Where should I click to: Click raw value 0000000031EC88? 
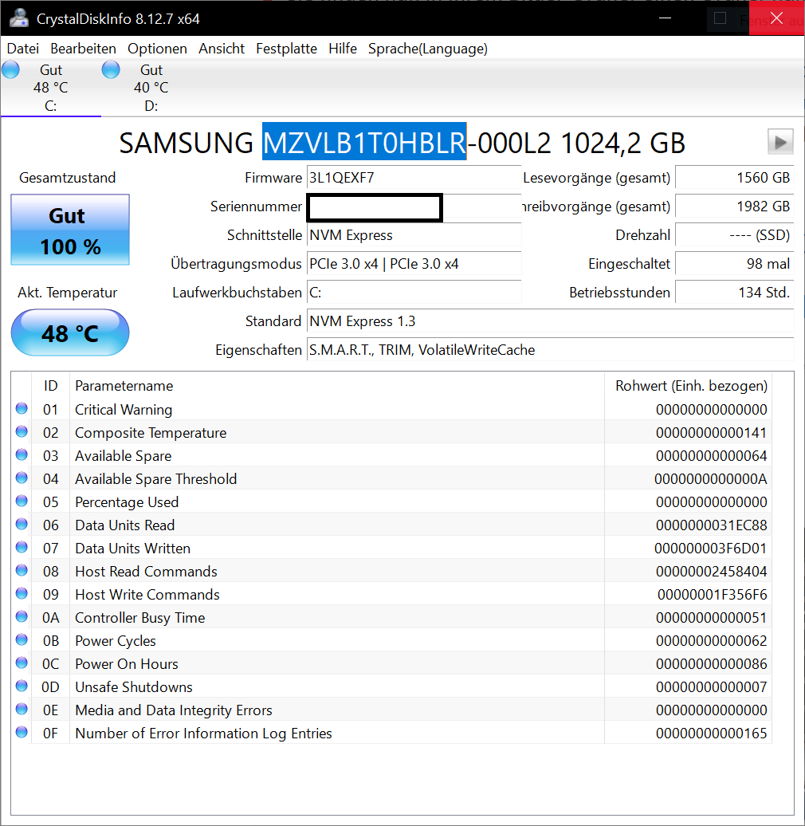click(711, 525)
